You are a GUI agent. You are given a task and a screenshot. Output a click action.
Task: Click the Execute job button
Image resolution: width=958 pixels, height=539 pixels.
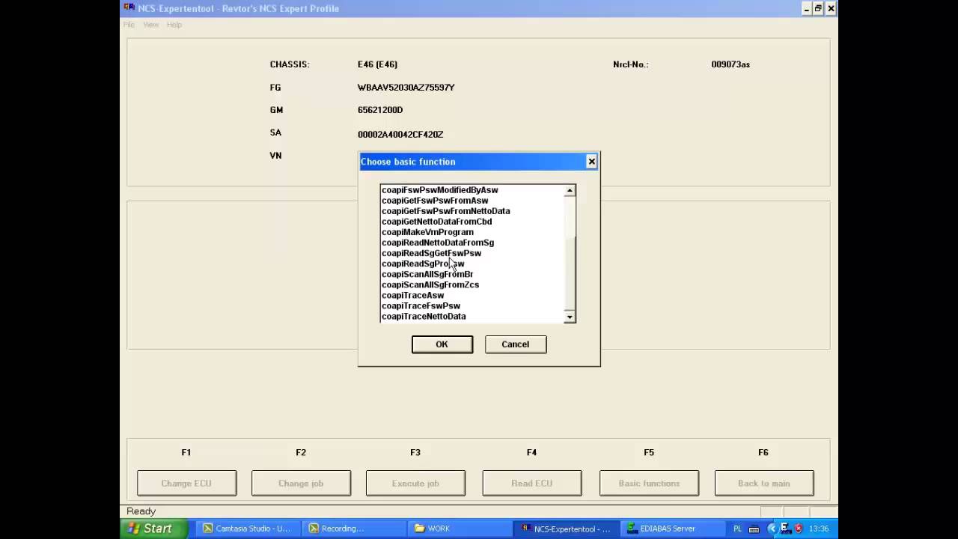[415, 483]
